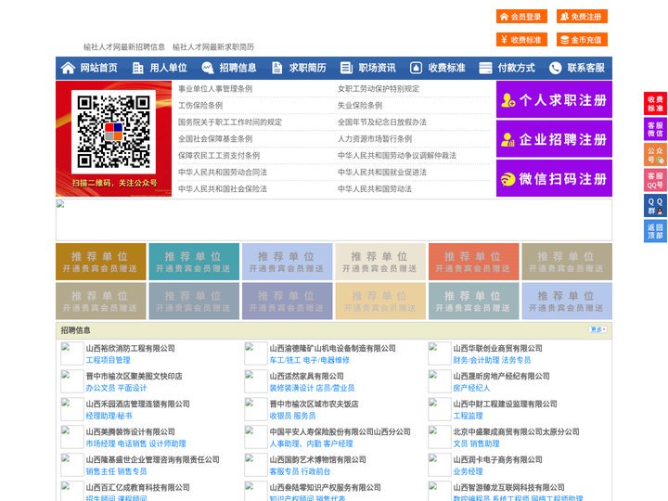Click the 返回顶部 sidebar button
Image resolution: width=668 pixels, height=501 pixels.
pos(655,231)
